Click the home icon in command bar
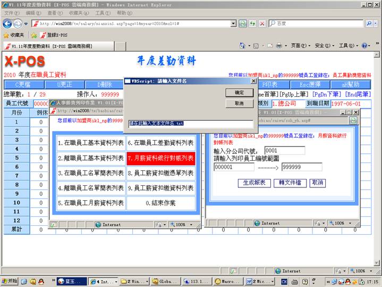This screenshot has width=382, height=287. 242,46
